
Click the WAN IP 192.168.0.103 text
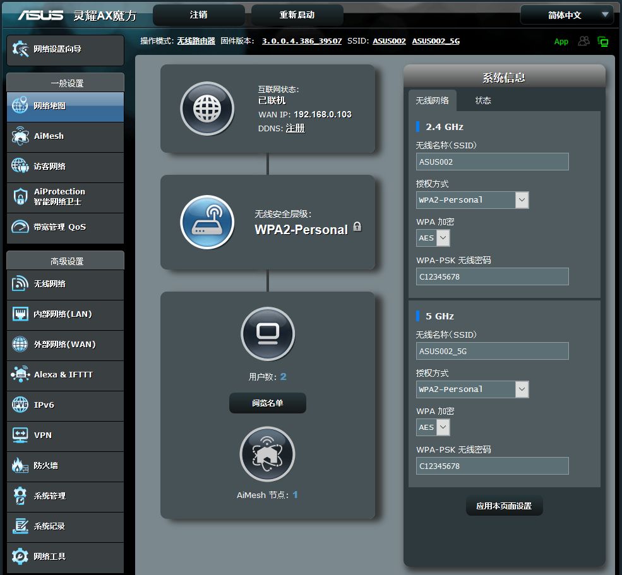[323, 114]
